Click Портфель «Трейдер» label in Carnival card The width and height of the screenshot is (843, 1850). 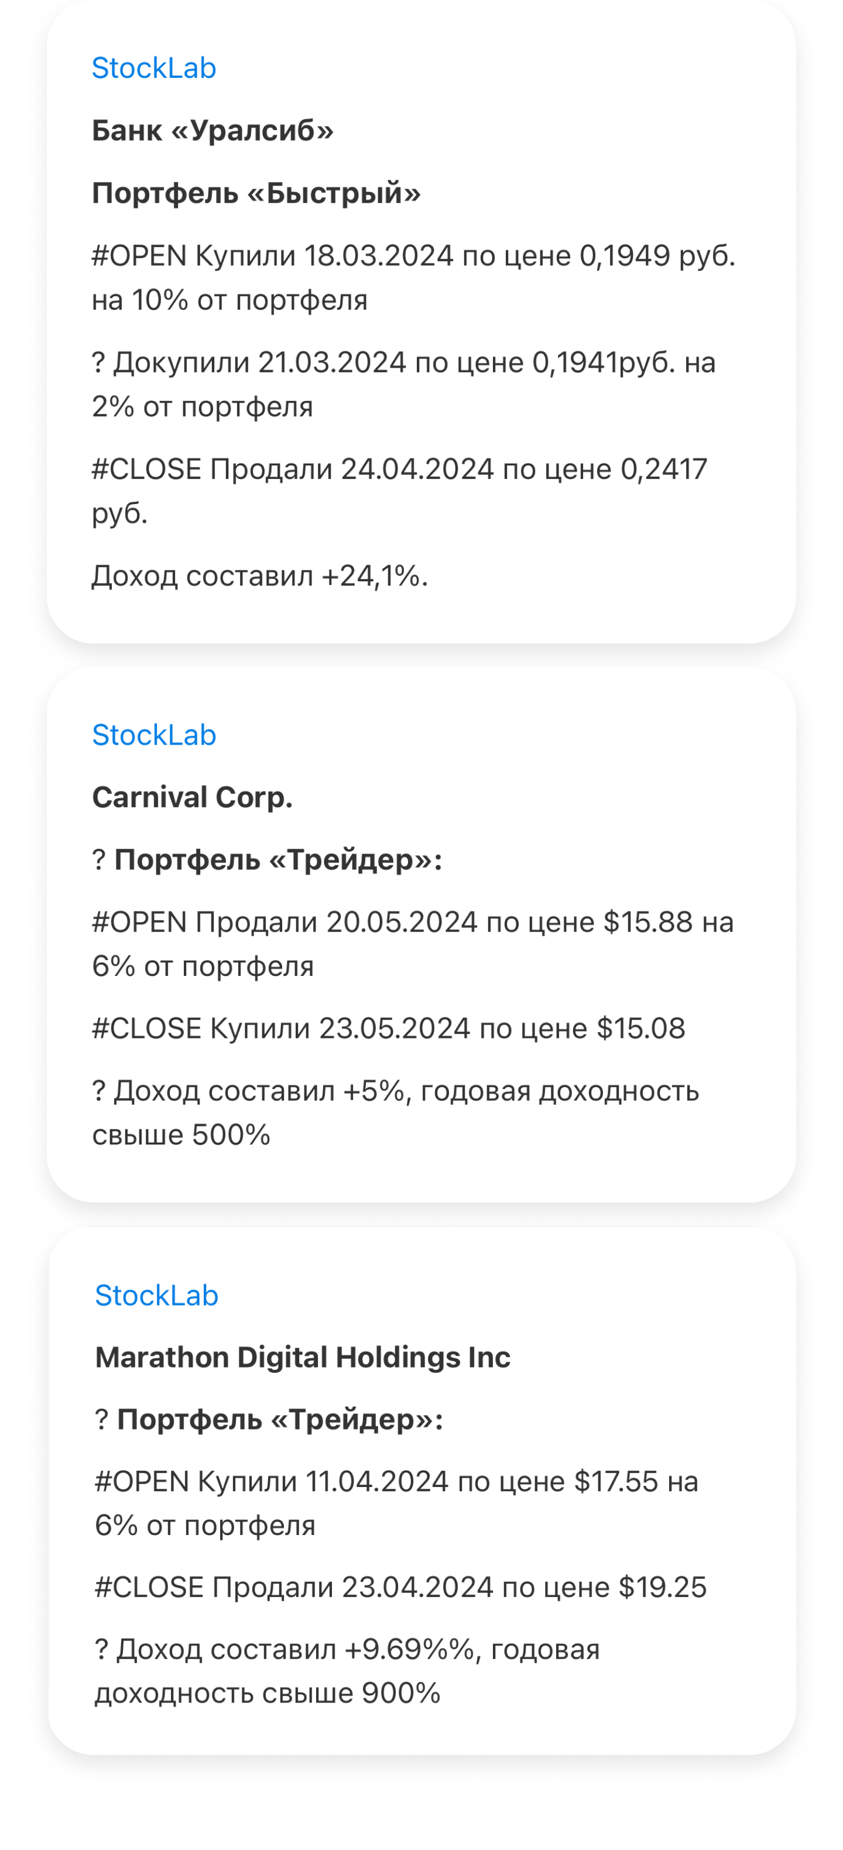coord(279,859)
